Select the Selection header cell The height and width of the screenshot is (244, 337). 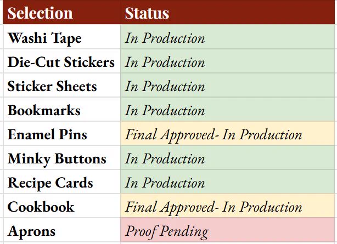62,13
